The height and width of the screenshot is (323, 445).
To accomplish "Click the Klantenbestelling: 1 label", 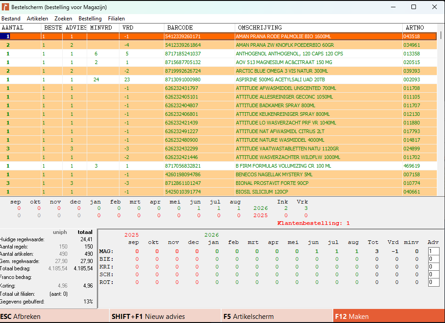I will tap(313, 223).
